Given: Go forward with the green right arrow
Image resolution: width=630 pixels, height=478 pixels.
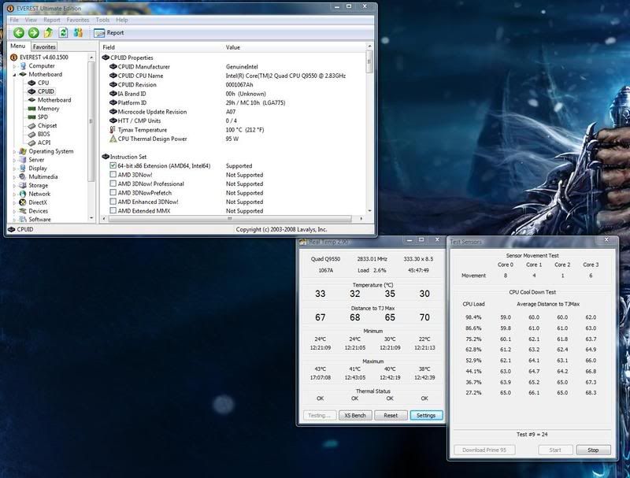Looking at the screenshot, I should [34, 32].
